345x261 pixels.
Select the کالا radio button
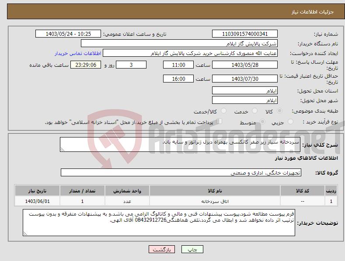(279, 111)
